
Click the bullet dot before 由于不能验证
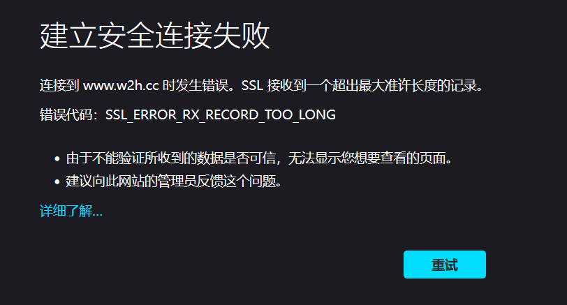tap(57, 158)
